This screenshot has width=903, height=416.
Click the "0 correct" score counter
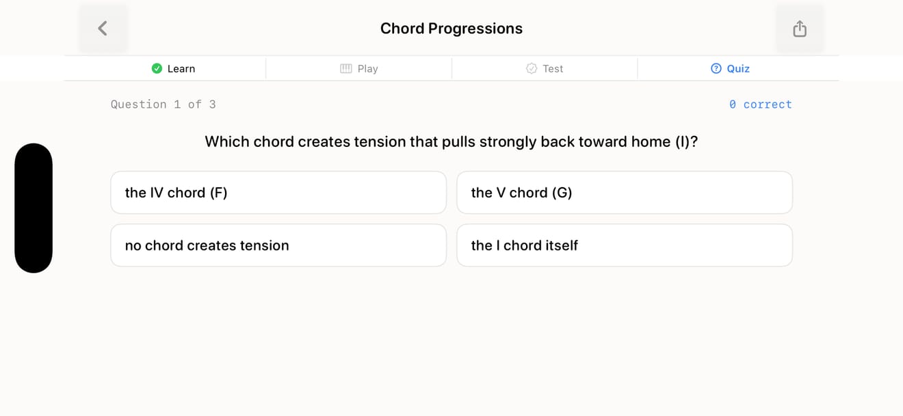tap(761, 105)
